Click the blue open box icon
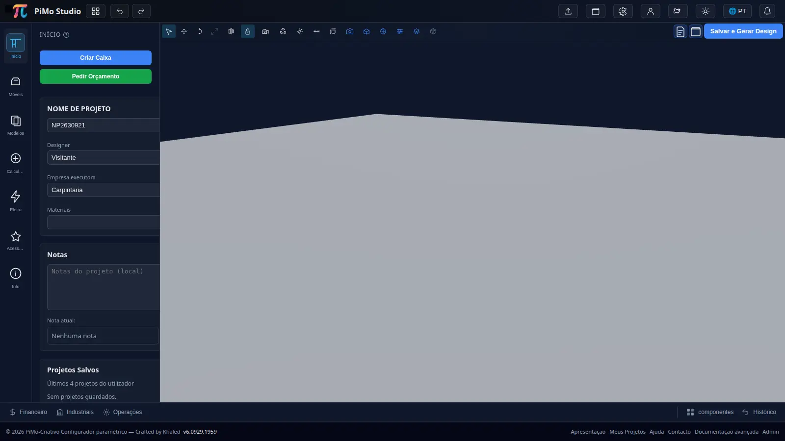785x441 pixels. [x=366, y=31]
